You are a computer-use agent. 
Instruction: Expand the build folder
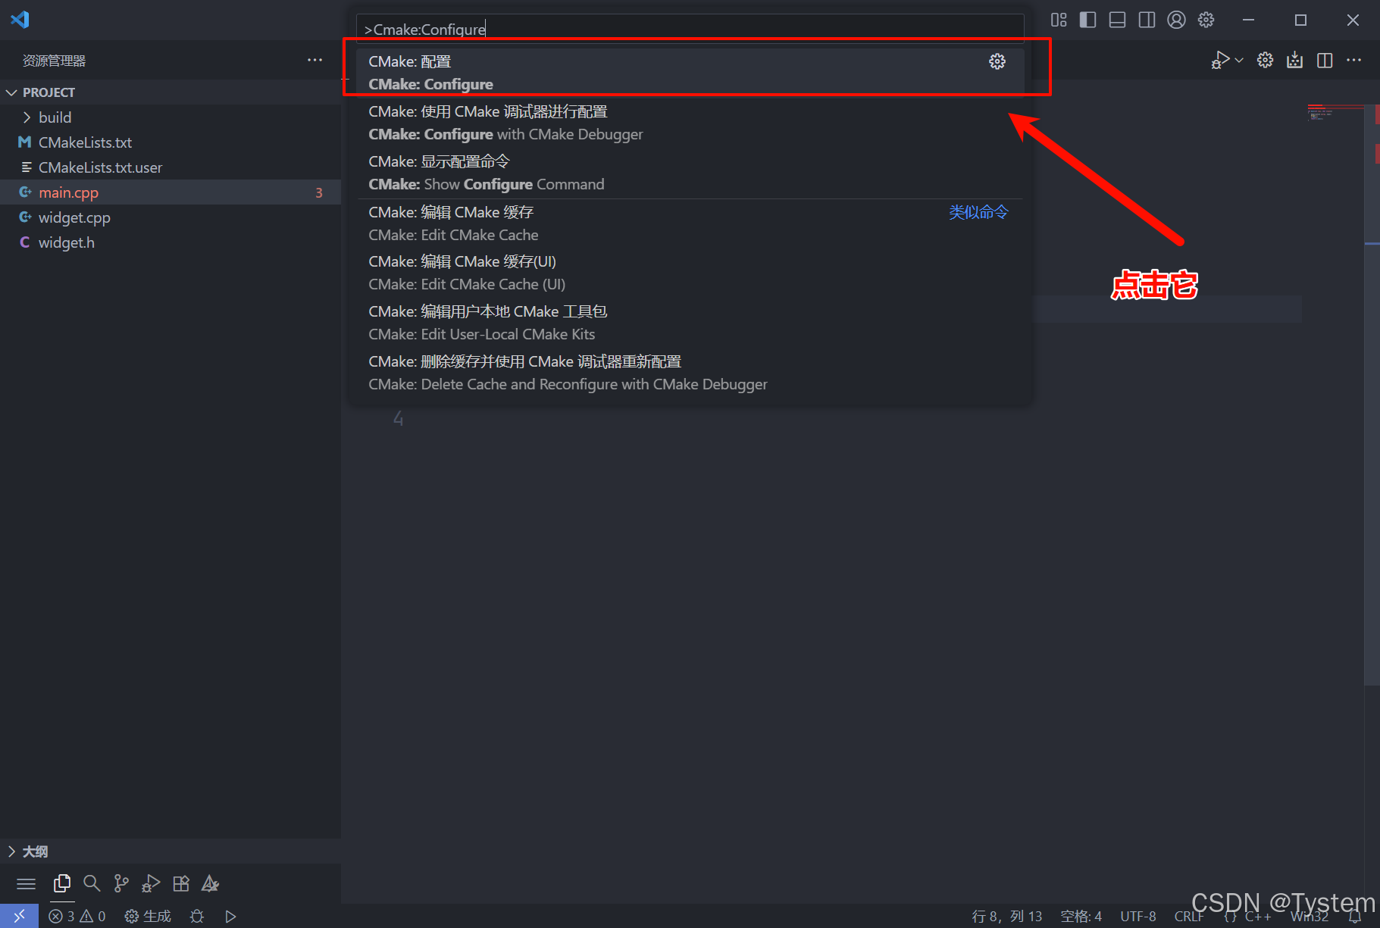coord(171,117)
